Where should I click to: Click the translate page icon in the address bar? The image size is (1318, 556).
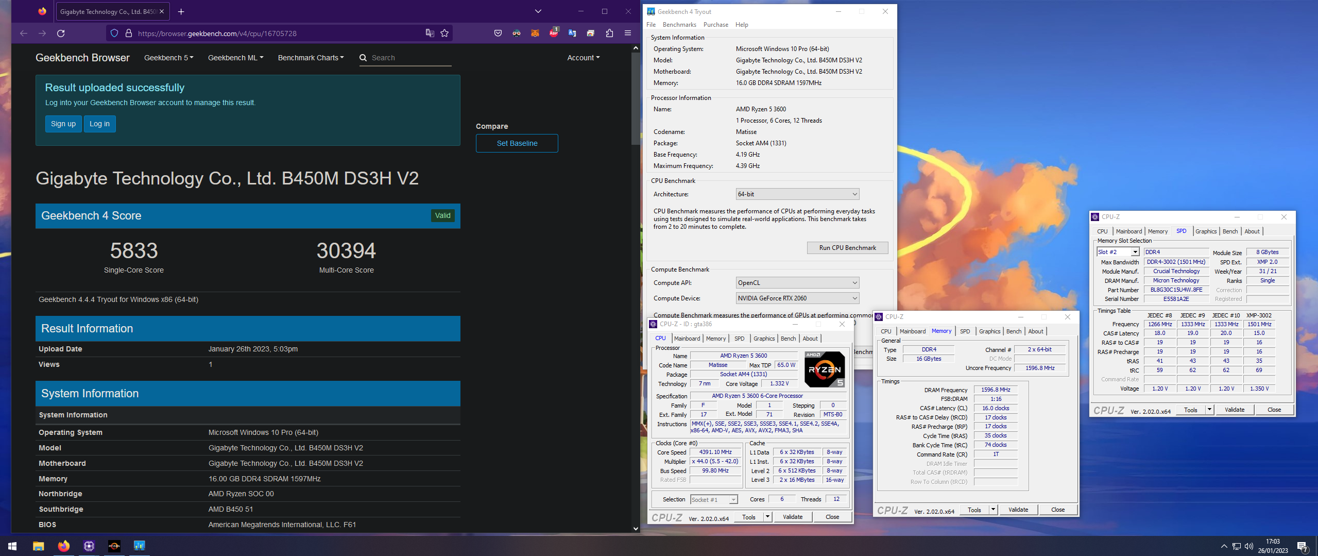tap(430, 33)
